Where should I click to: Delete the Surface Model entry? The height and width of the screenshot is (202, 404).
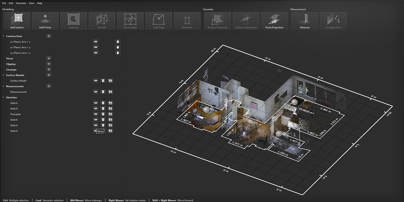103,81
